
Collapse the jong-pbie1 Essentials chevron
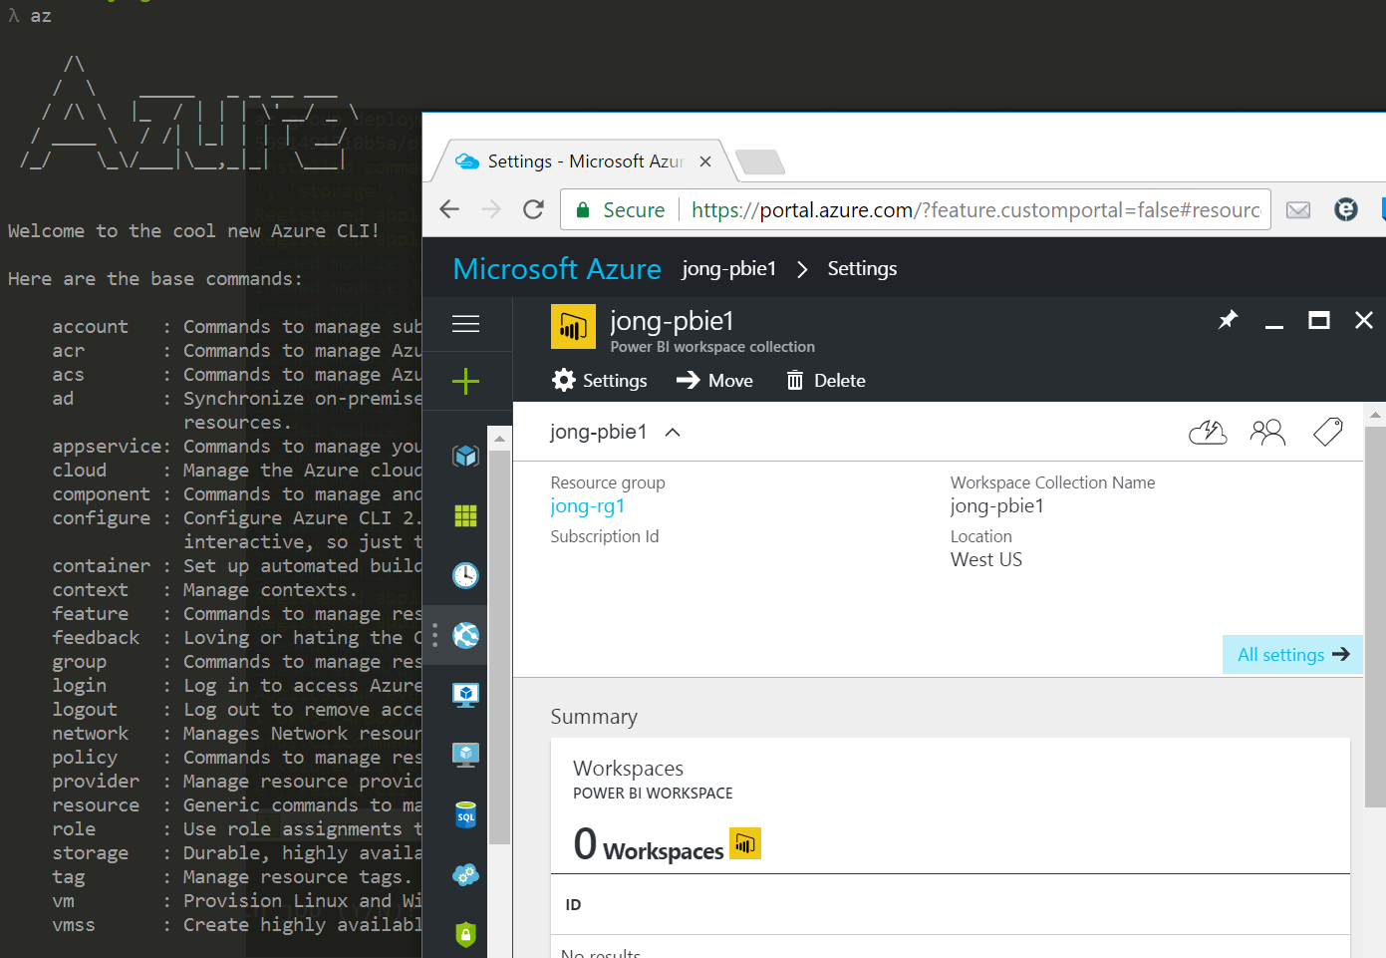[x=673, y=433]
